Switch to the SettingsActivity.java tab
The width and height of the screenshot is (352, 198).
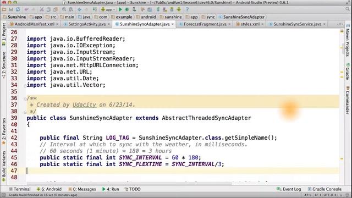tap(87, 24)
